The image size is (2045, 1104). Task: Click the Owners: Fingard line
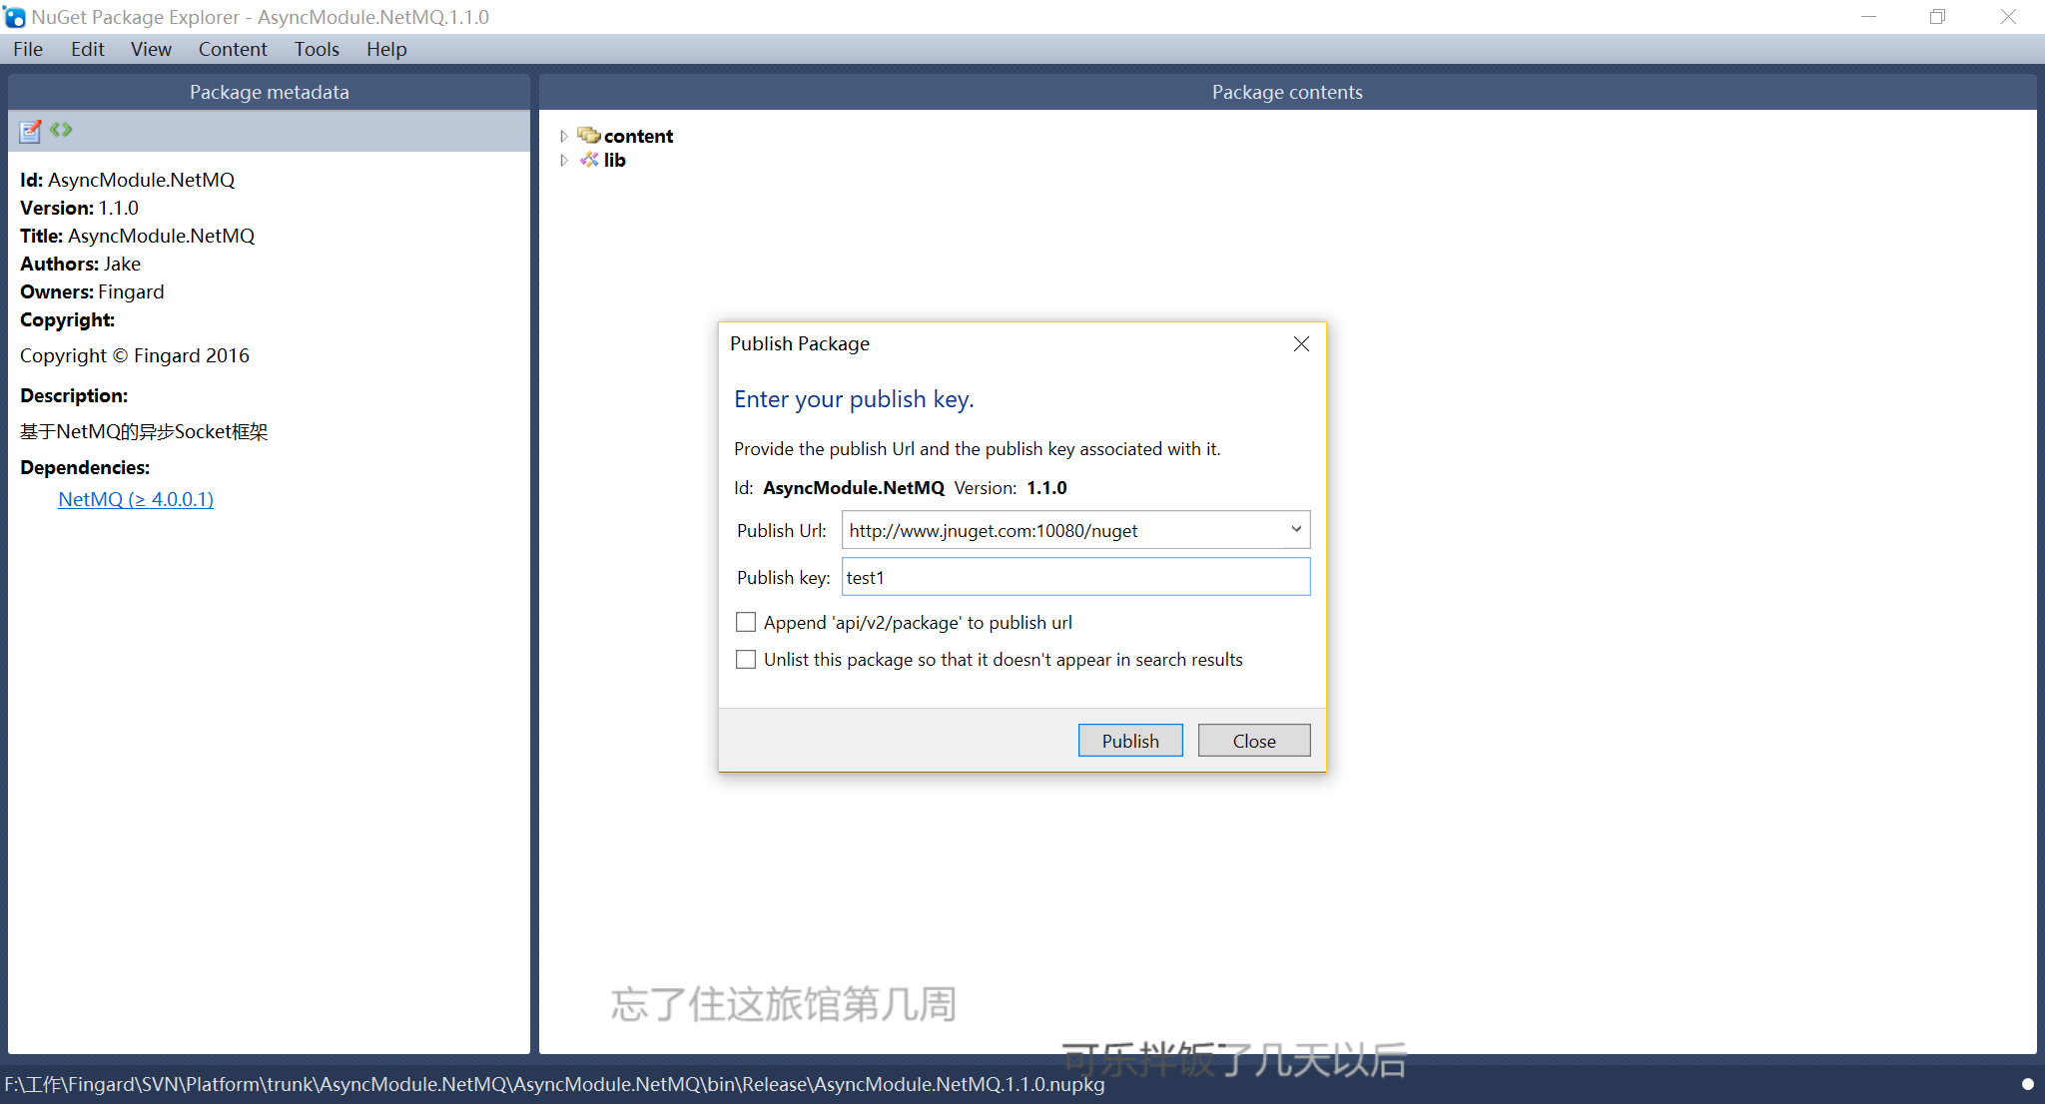(92, 291)
